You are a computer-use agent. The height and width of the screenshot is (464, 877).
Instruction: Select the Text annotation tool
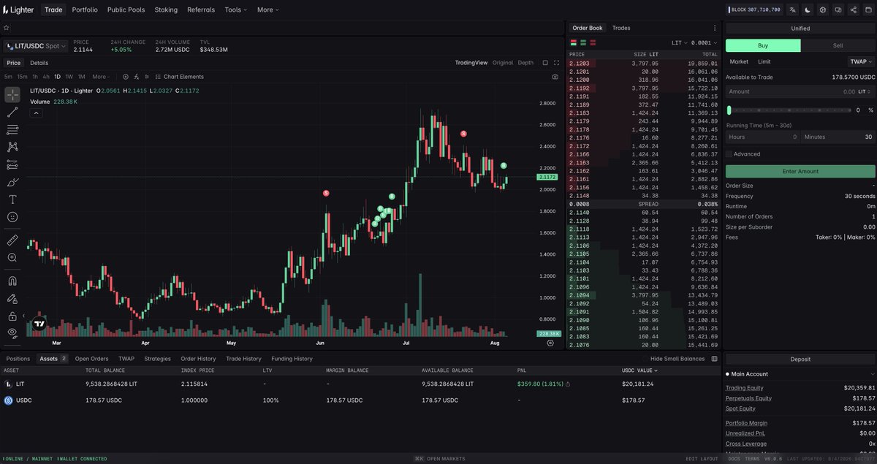[12, 199]
